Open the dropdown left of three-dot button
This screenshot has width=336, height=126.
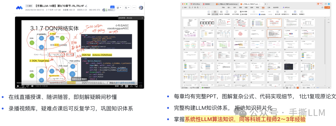tap(127, 8)
